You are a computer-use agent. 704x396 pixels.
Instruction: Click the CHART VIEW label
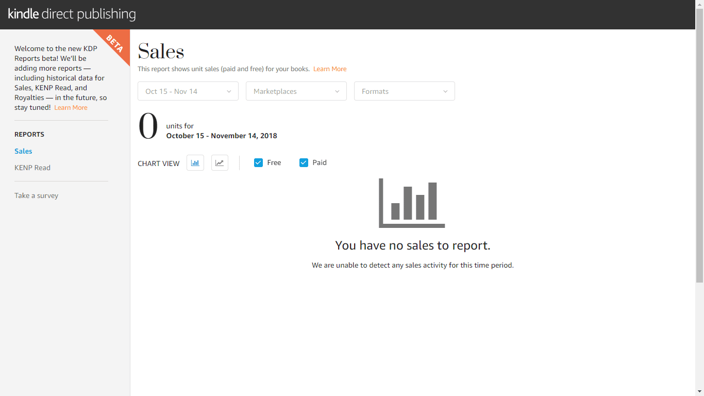(x=159, y=163)
